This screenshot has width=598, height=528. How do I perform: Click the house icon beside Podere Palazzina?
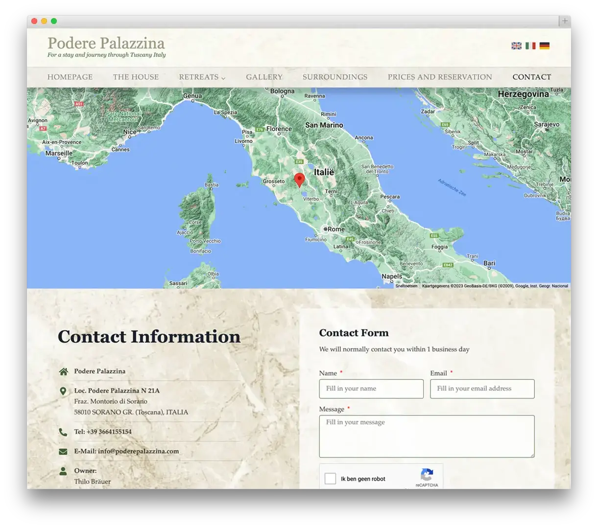point(63,372)
